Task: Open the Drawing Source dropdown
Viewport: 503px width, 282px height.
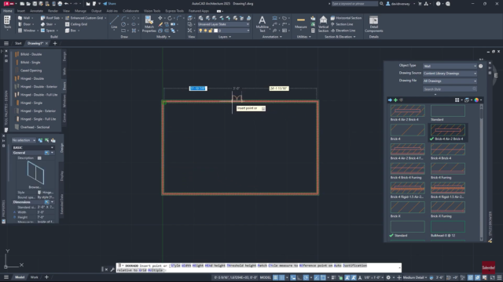Action: tap(450, 74)
